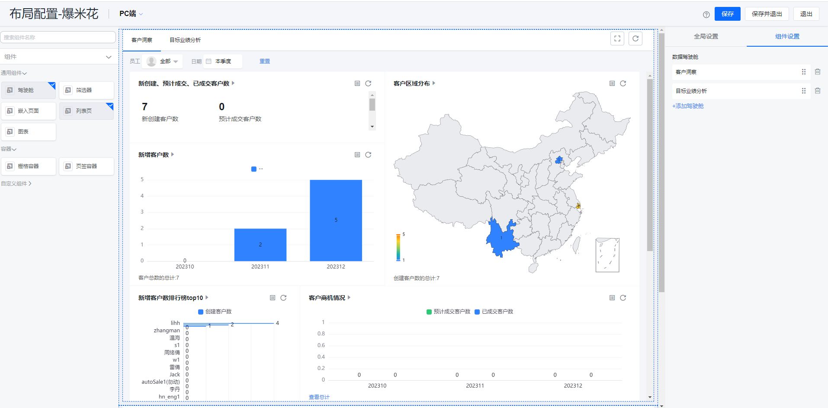Select the 图表 component
Screen dimensions: 828x408
(x=29, y=132)
